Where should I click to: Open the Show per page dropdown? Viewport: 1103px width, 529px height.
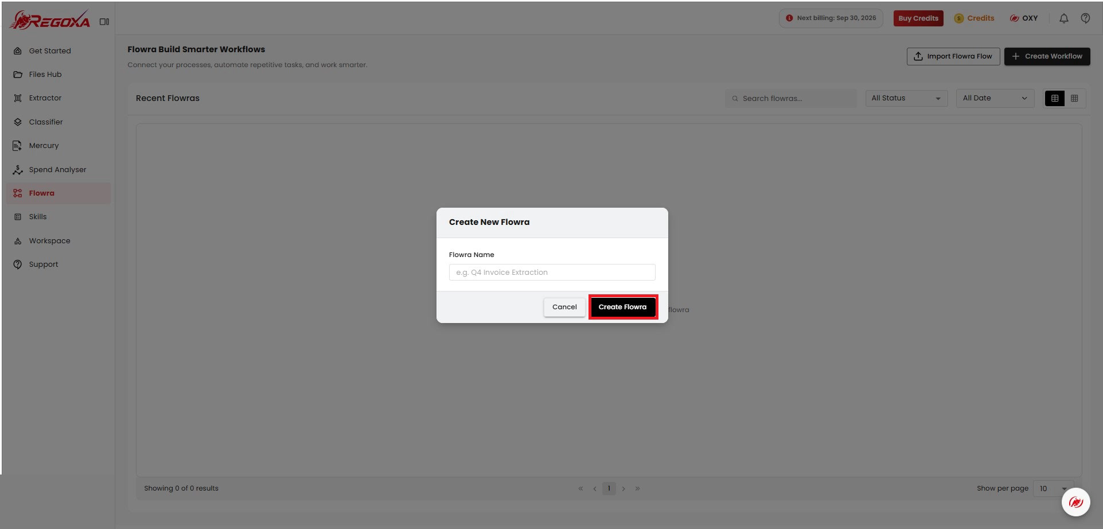tap(1053, 489)
